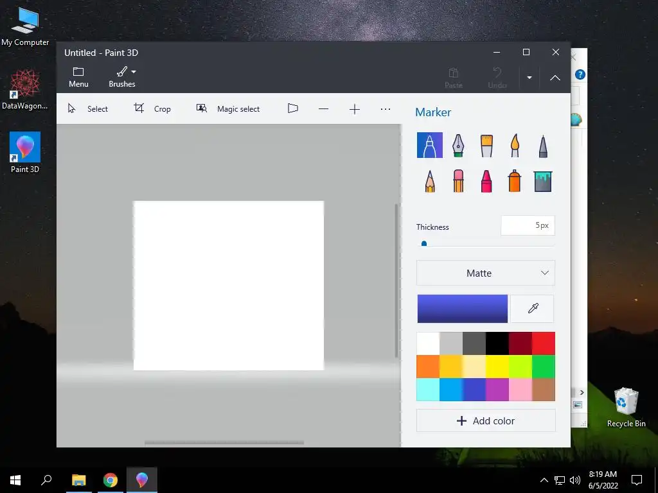Viewport: 658px width, 493px height.
Task: Zoom out with the minus icon
Action: [324, 109]
